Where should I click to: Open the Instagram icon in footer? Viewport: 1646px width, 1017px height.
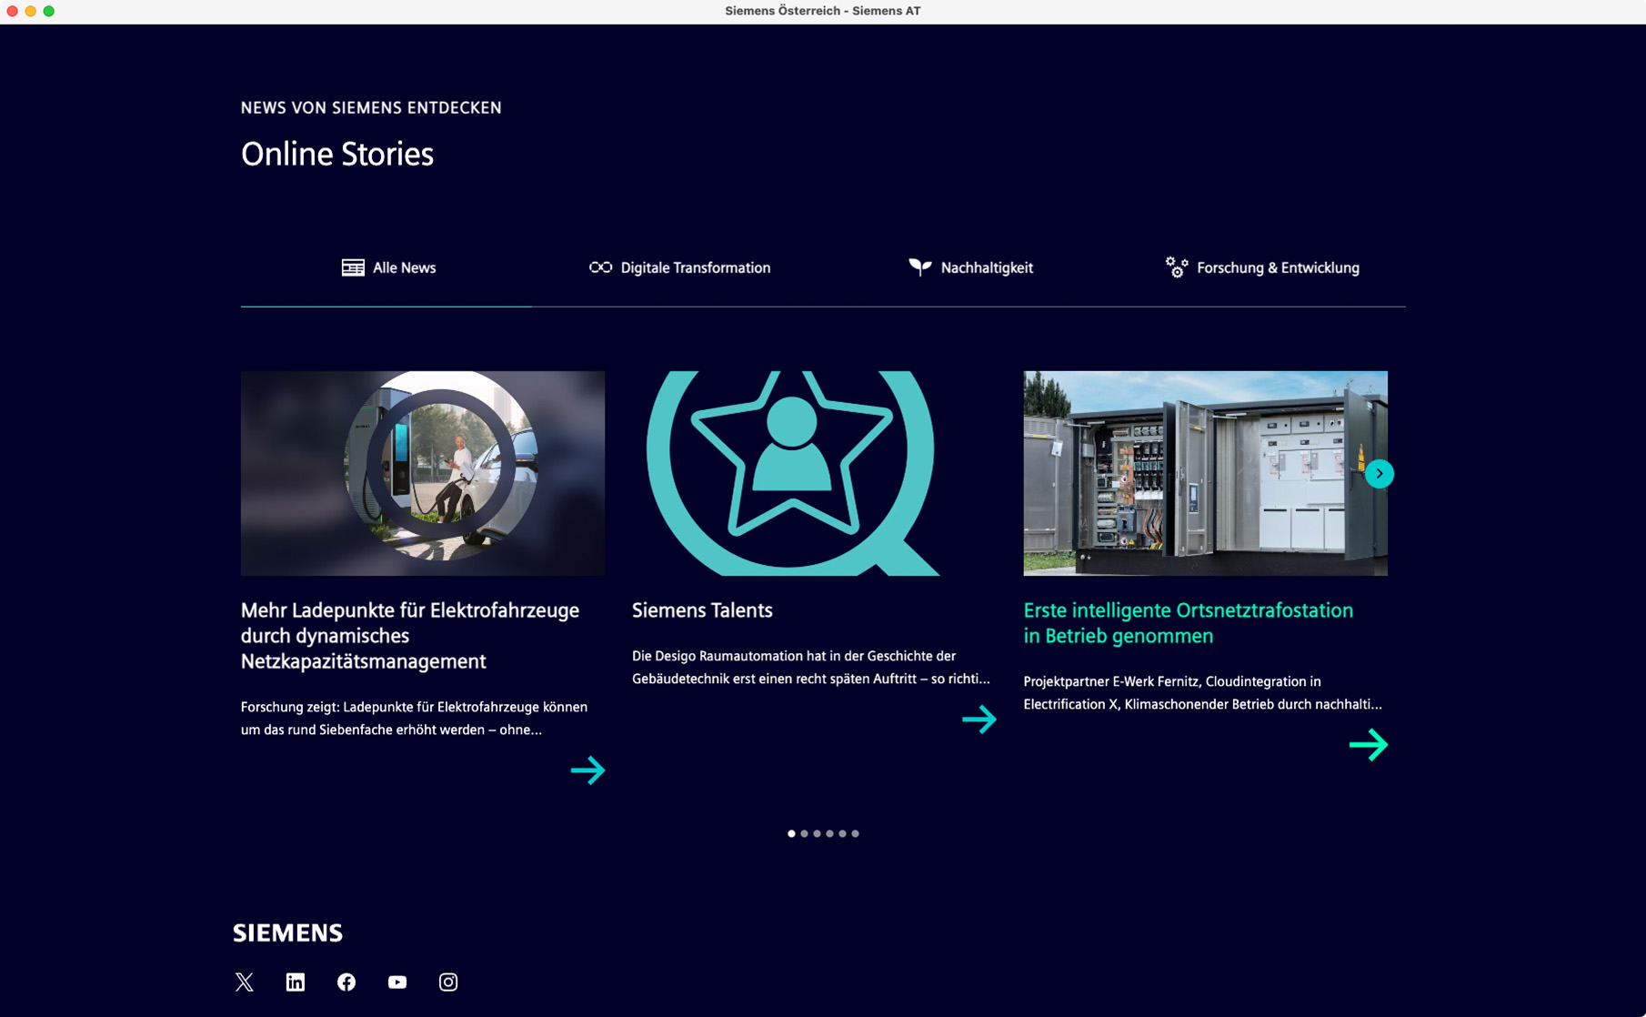[448, 982]
